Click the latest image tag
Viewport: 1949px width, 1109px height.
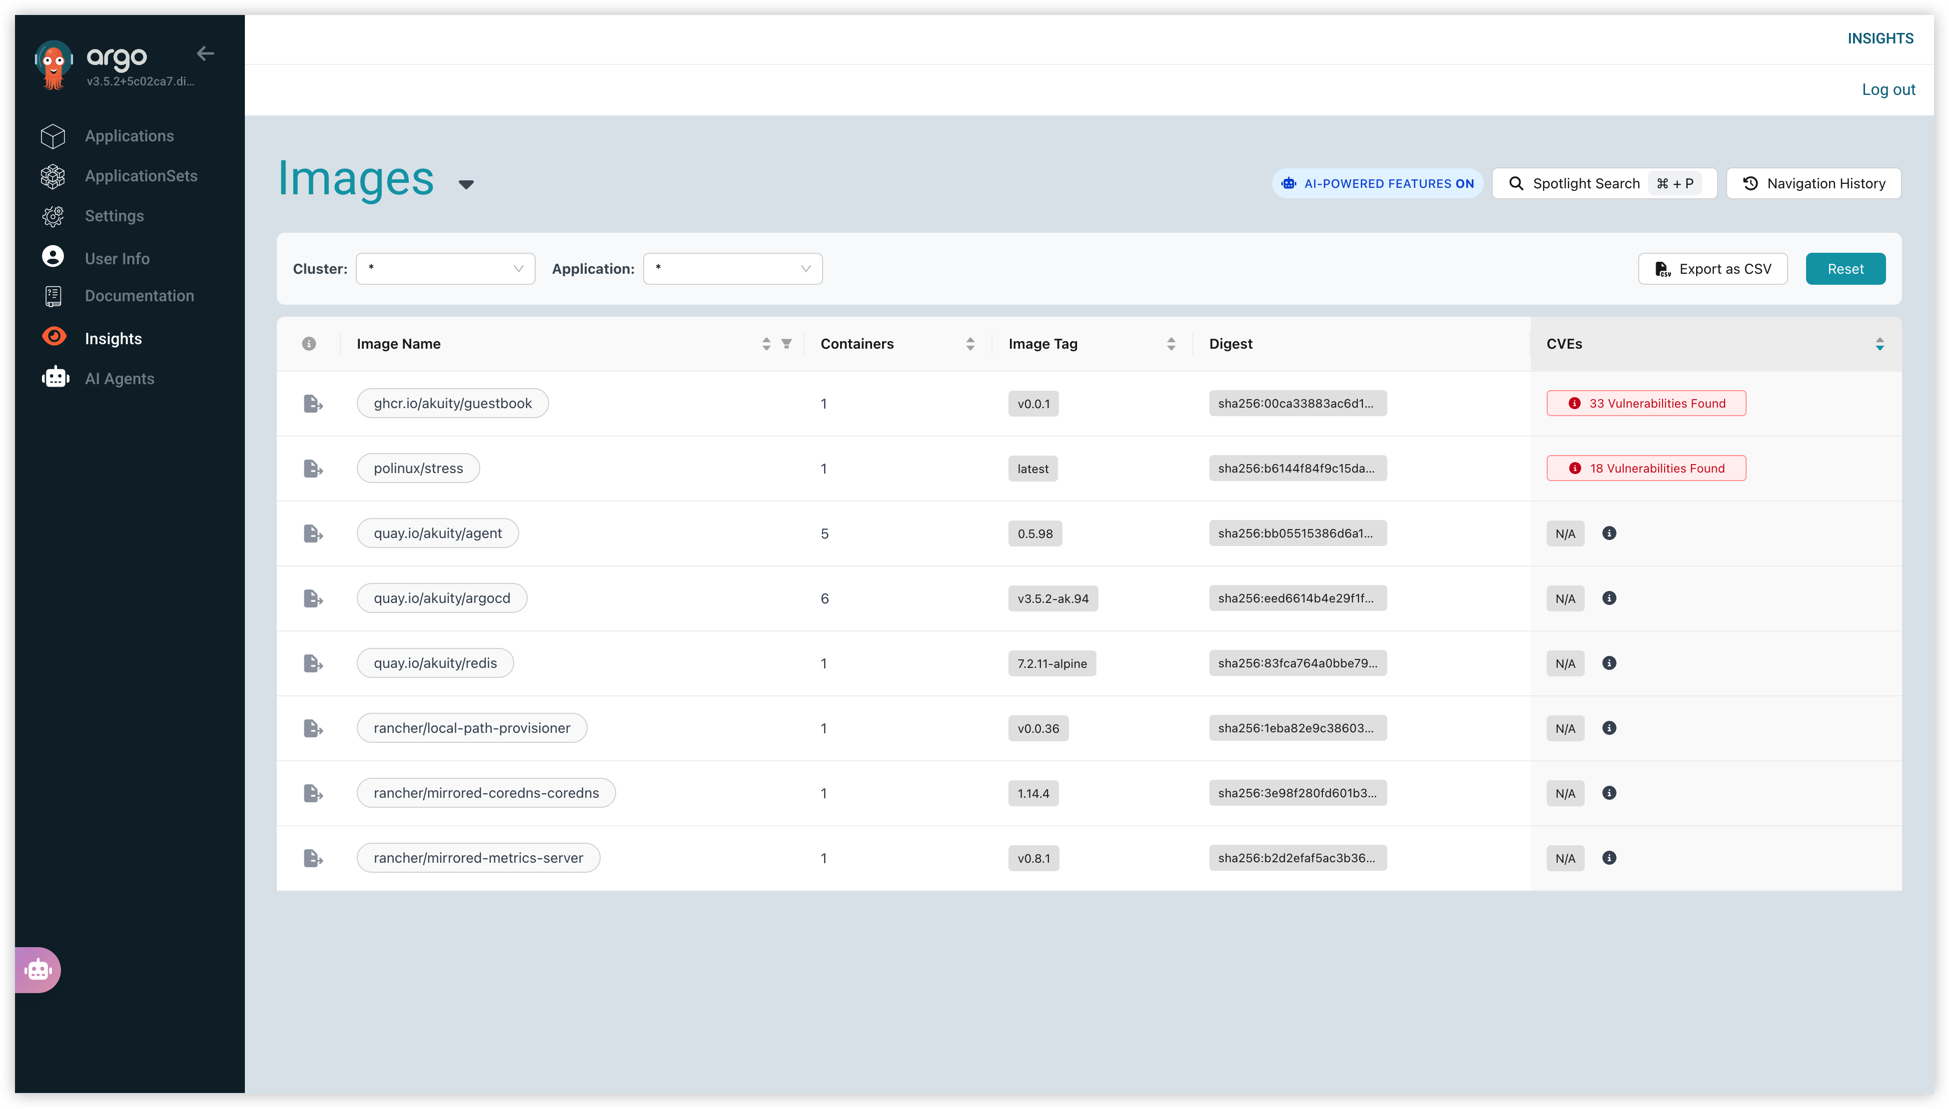tap(1032, 469)
